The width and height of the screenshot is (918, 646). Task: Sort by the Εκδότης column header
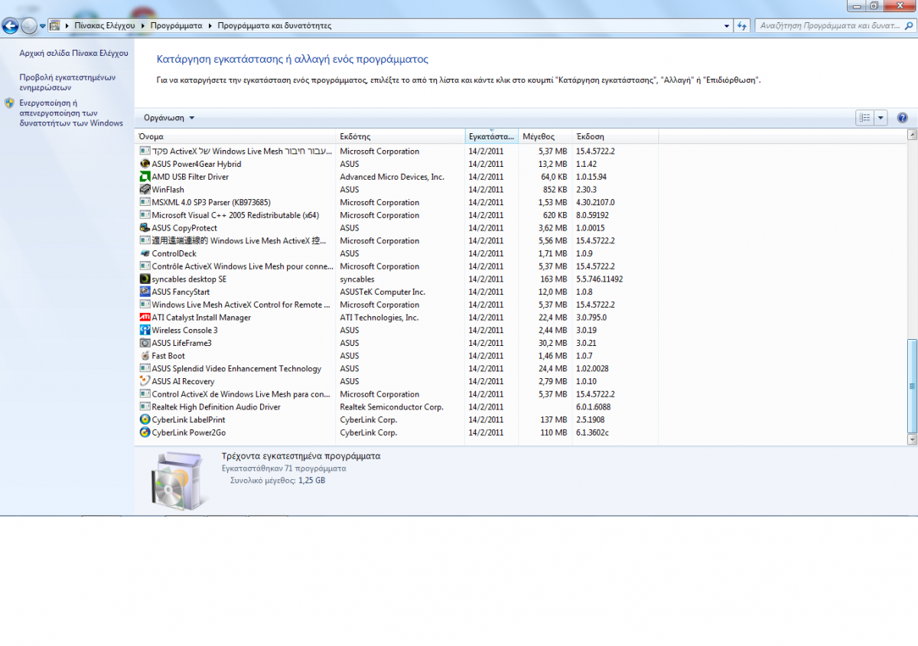click(x=400, y=136)
